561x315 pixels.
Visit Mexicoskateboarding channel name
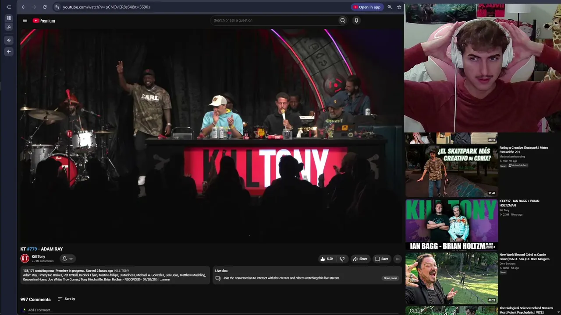(512, 157)
